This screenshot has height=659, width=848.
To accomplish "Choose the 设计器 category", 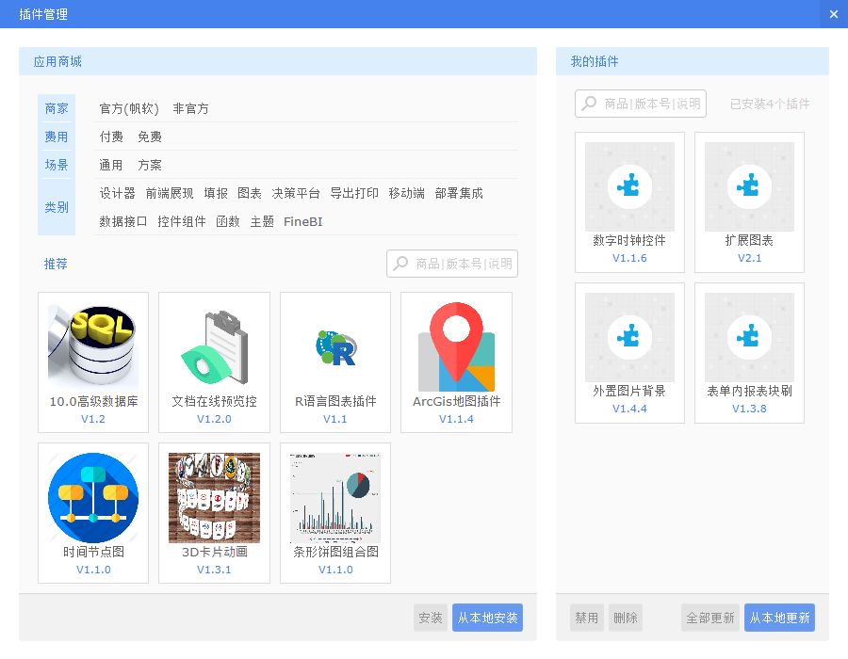I will pyautogui.click(x=118, y=193).
